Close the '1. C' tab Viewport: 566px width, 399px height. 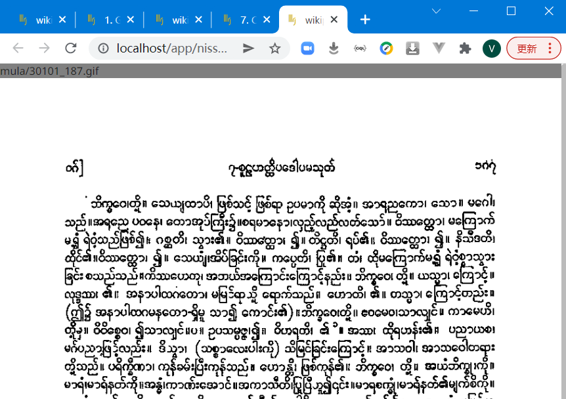131,20
